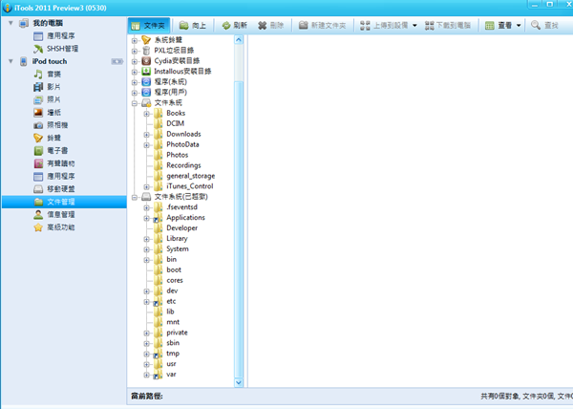Open dropdown arrow next to 查看

point(519,25)
